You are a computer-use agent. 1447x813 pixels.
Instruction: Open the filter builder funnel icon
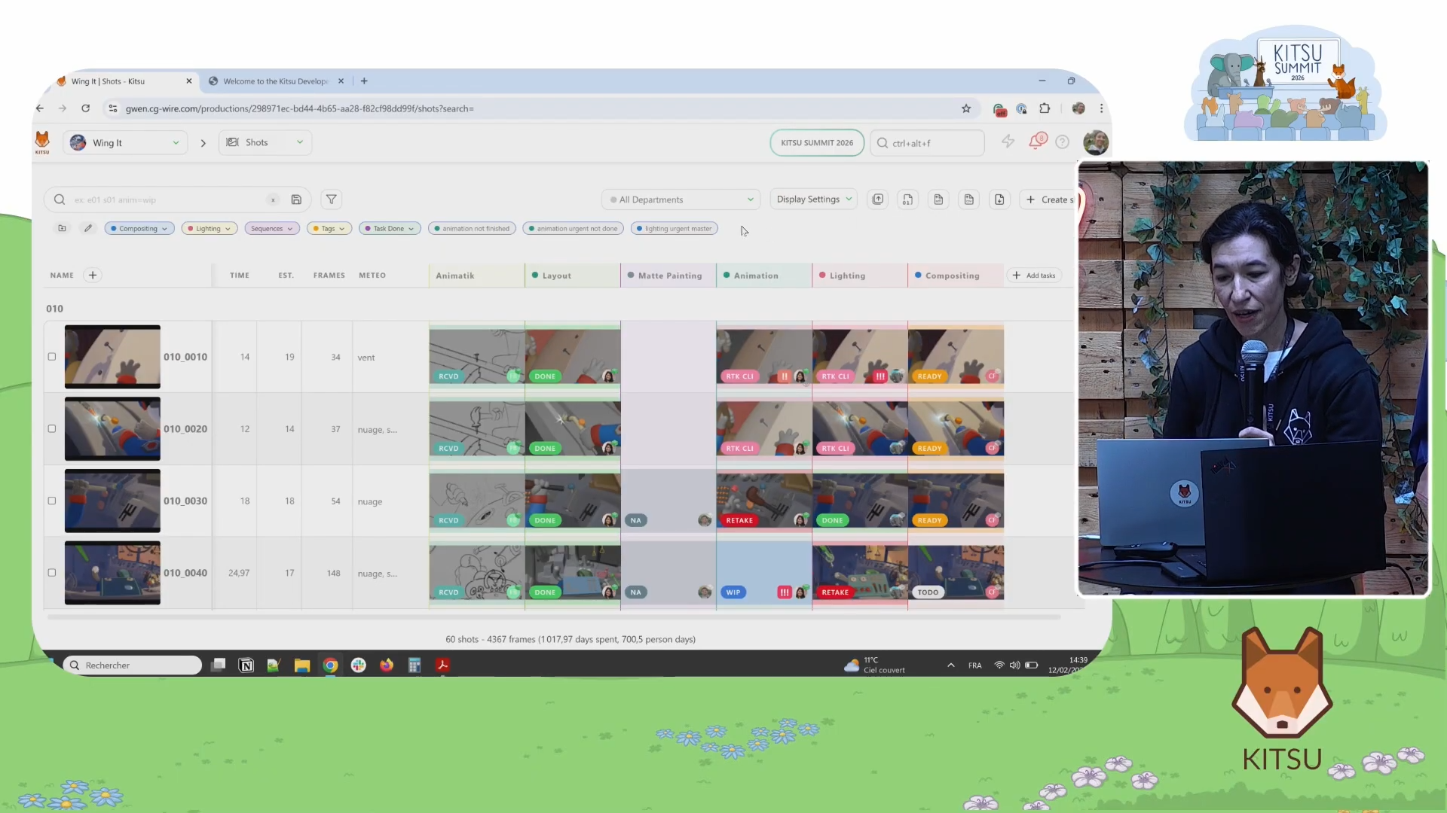331,199
